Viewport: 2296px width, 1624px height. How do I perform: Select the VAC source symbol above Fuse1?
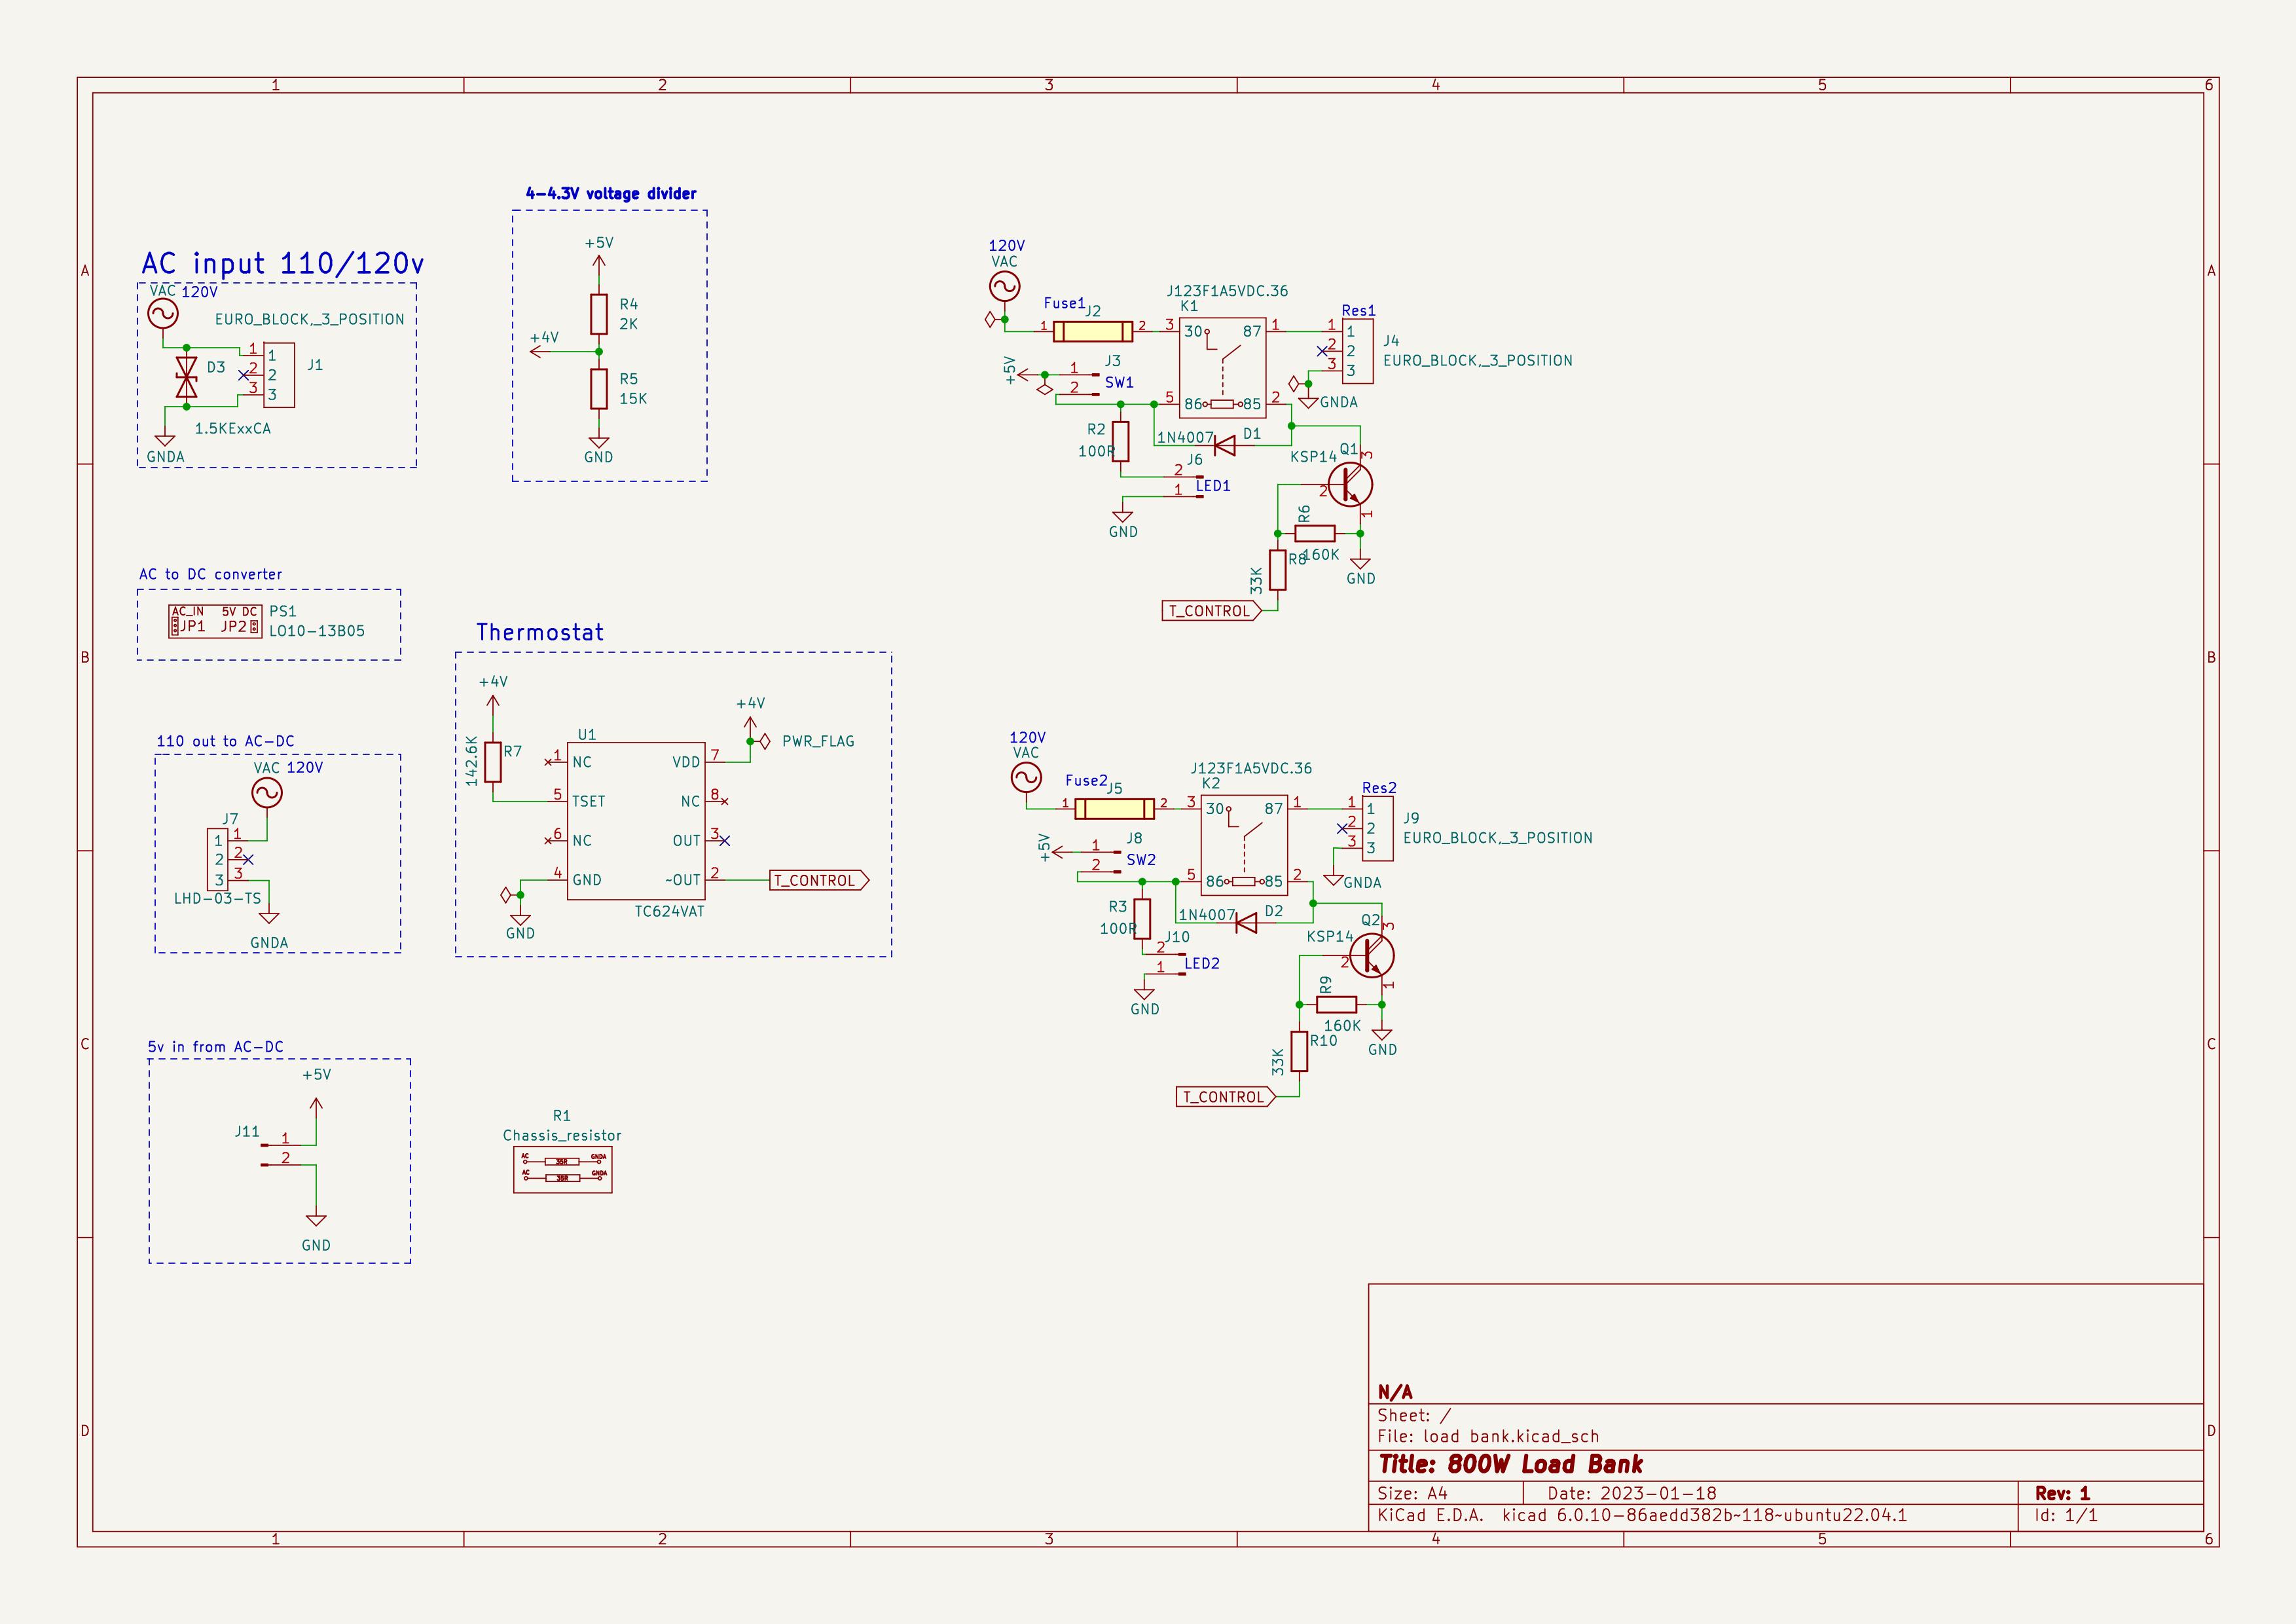(1004, 286)
